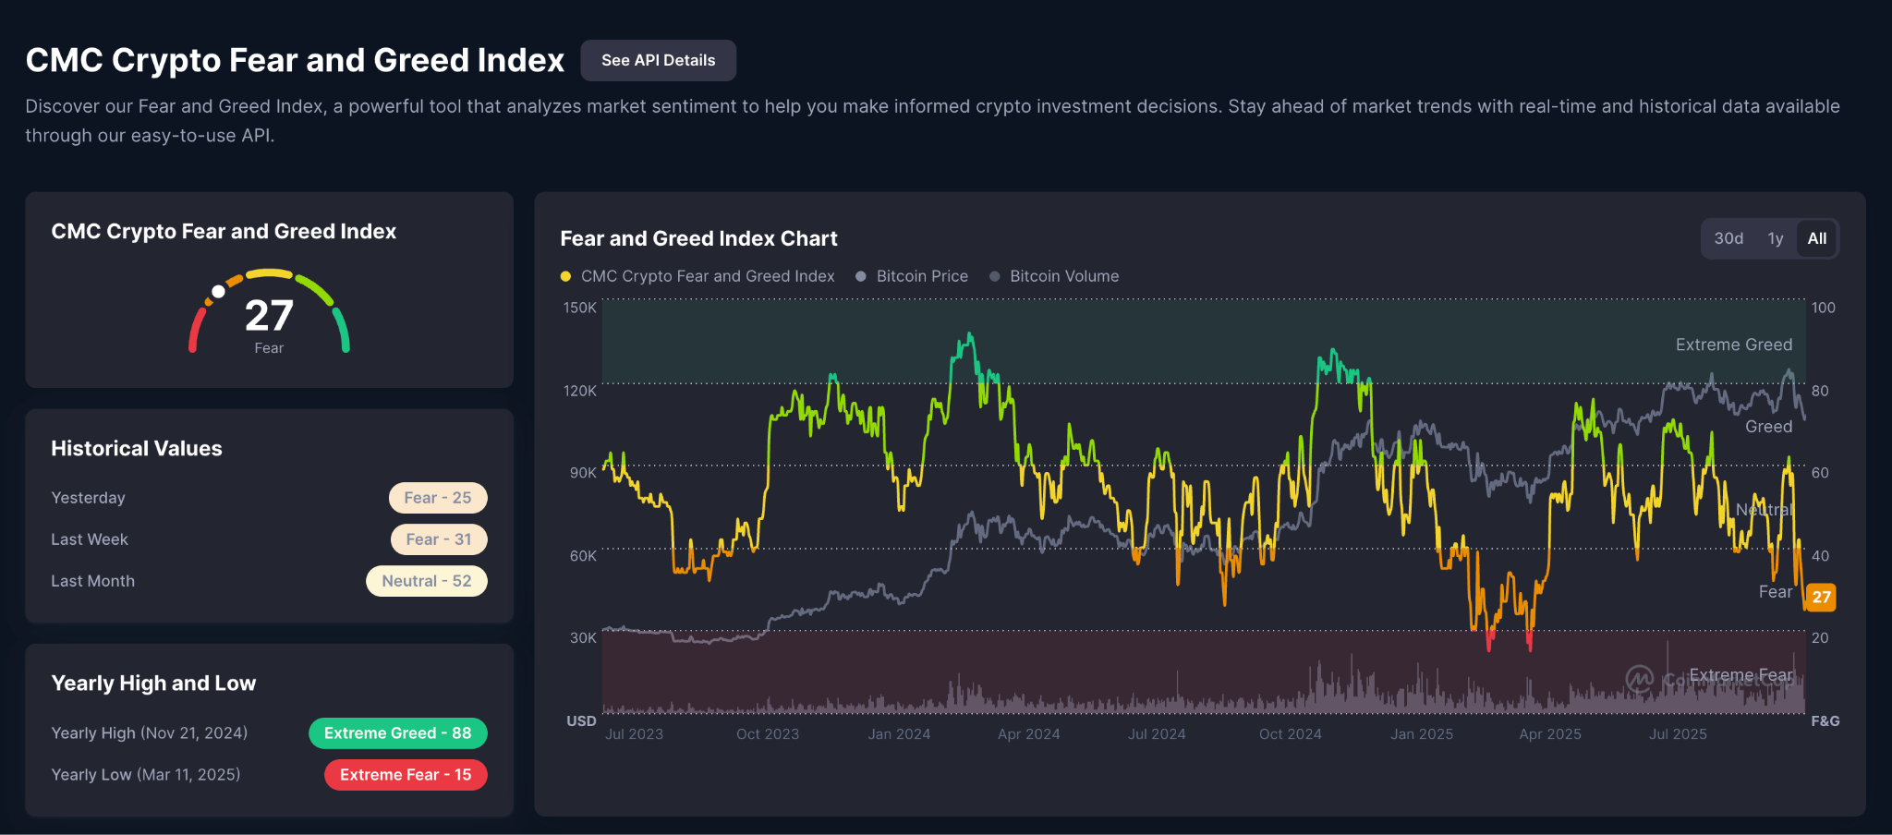The height and width of the screenshot is (835, 1892).
Task: Click the white gauge needle indicator dot
Action: (x=218, y=292)
